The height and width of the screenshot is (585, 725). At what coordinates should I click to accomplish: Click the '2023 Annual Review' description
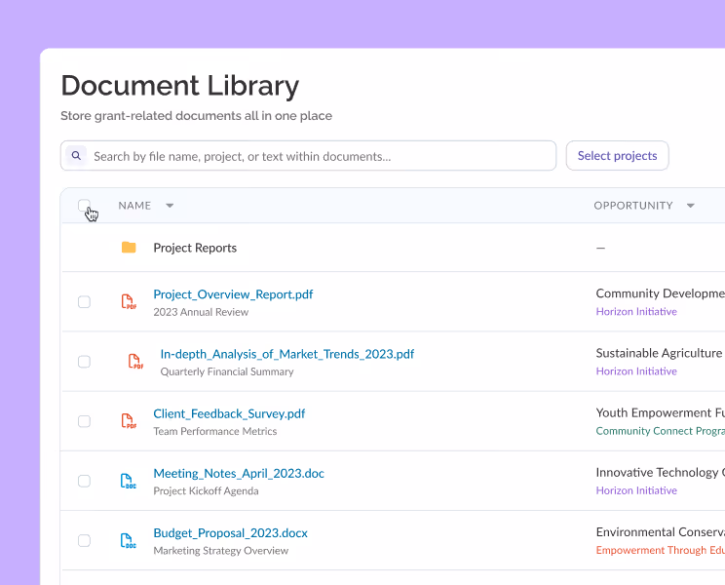coord(201,312)
